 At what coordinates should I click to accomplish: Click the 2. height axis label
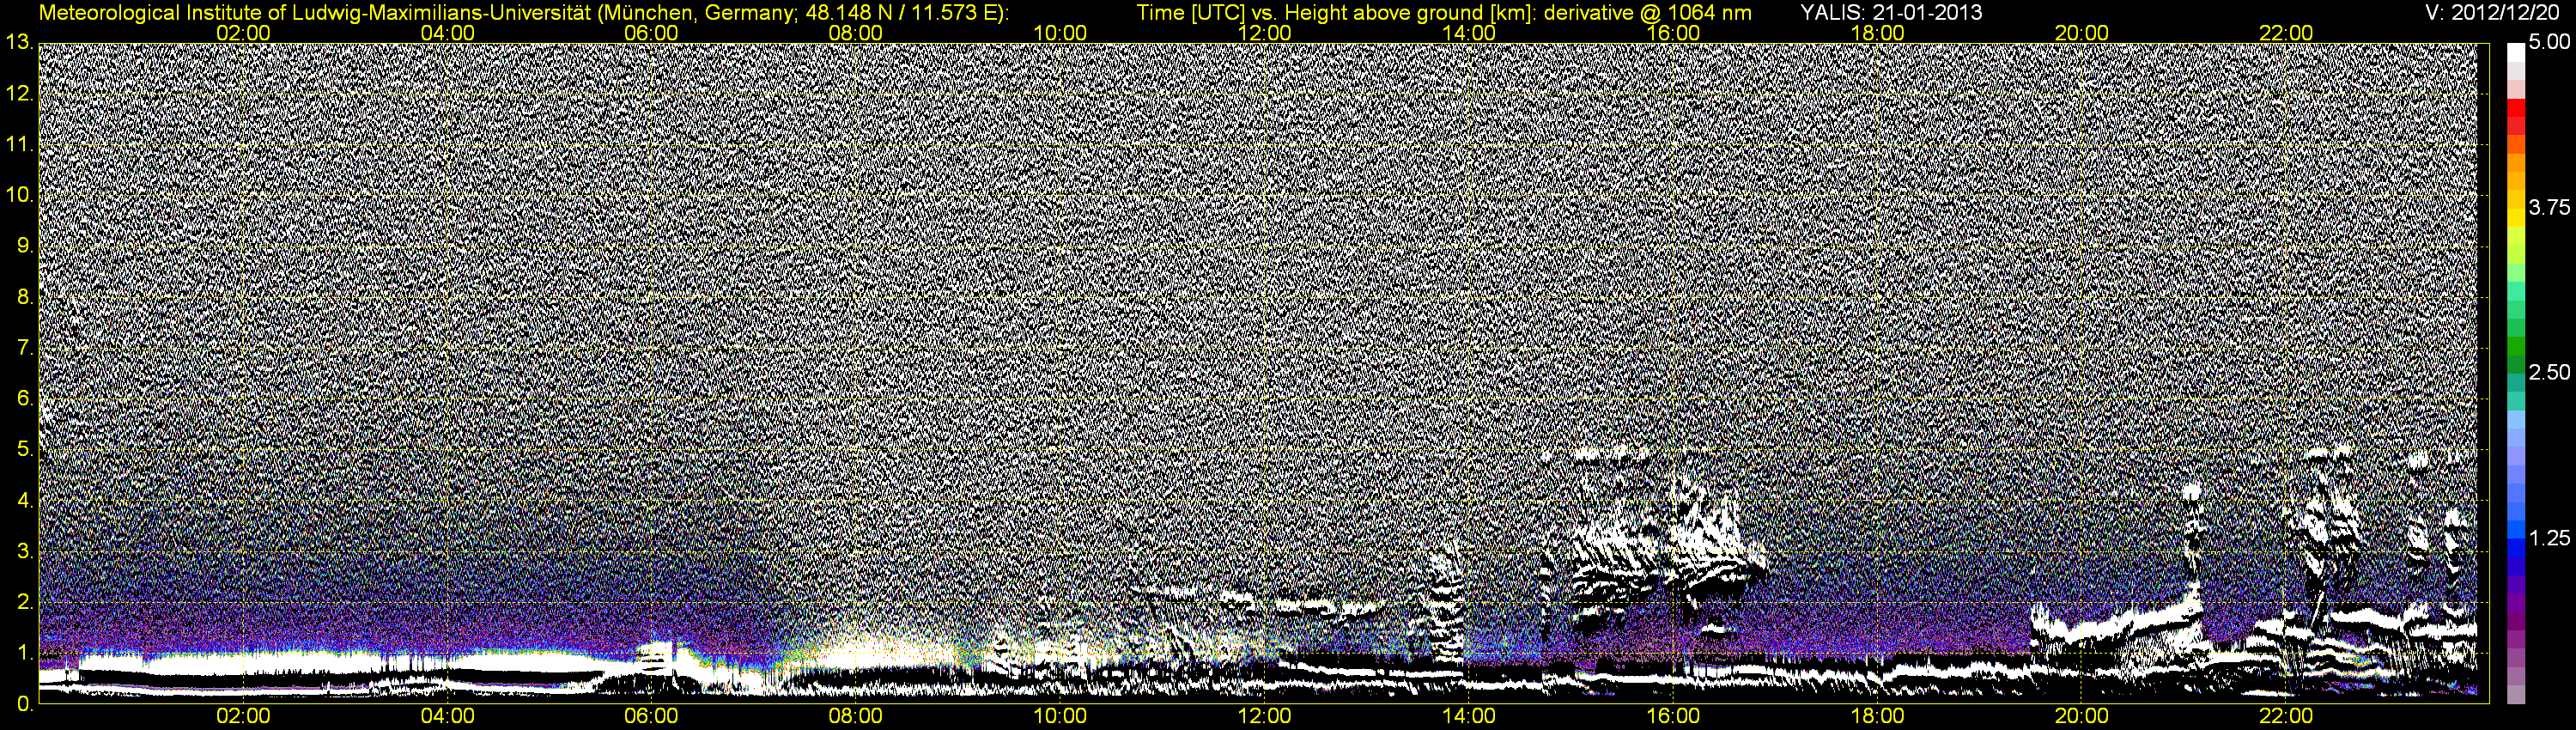(24, 602)
